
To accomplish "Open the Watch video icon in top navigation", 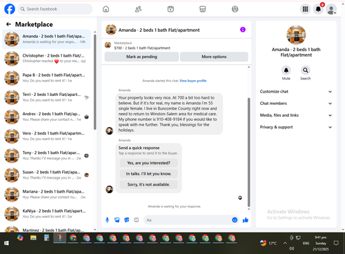I will 170,9.
